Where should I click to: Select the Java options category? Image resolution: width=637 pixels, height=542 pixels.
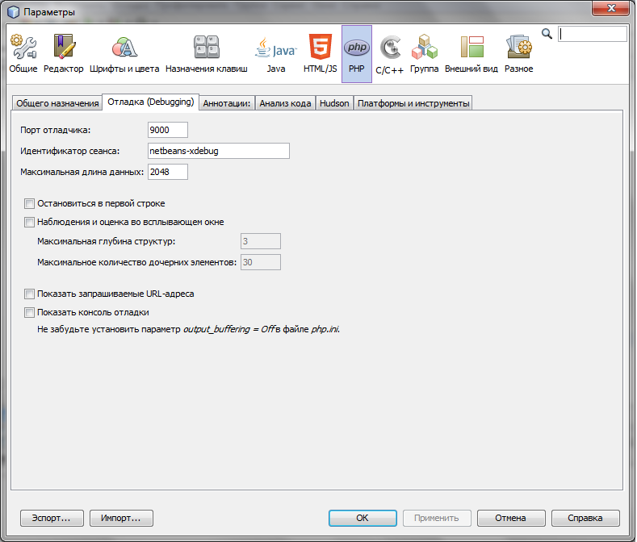(276, 53)
